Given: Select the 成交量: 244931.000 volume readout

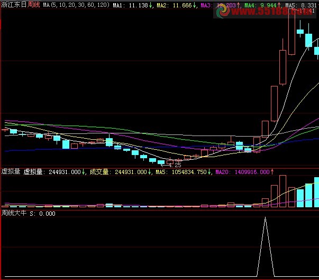Looking at the screenshot, I should click(x=117, y=171).
